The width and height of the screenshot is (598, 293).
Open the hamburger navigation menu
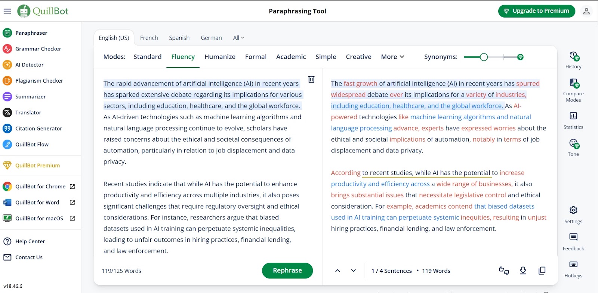point(7,11)
